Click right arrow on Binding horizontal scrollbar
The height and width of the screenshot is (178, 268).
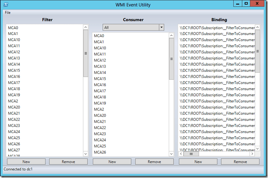tap(252, 154)
